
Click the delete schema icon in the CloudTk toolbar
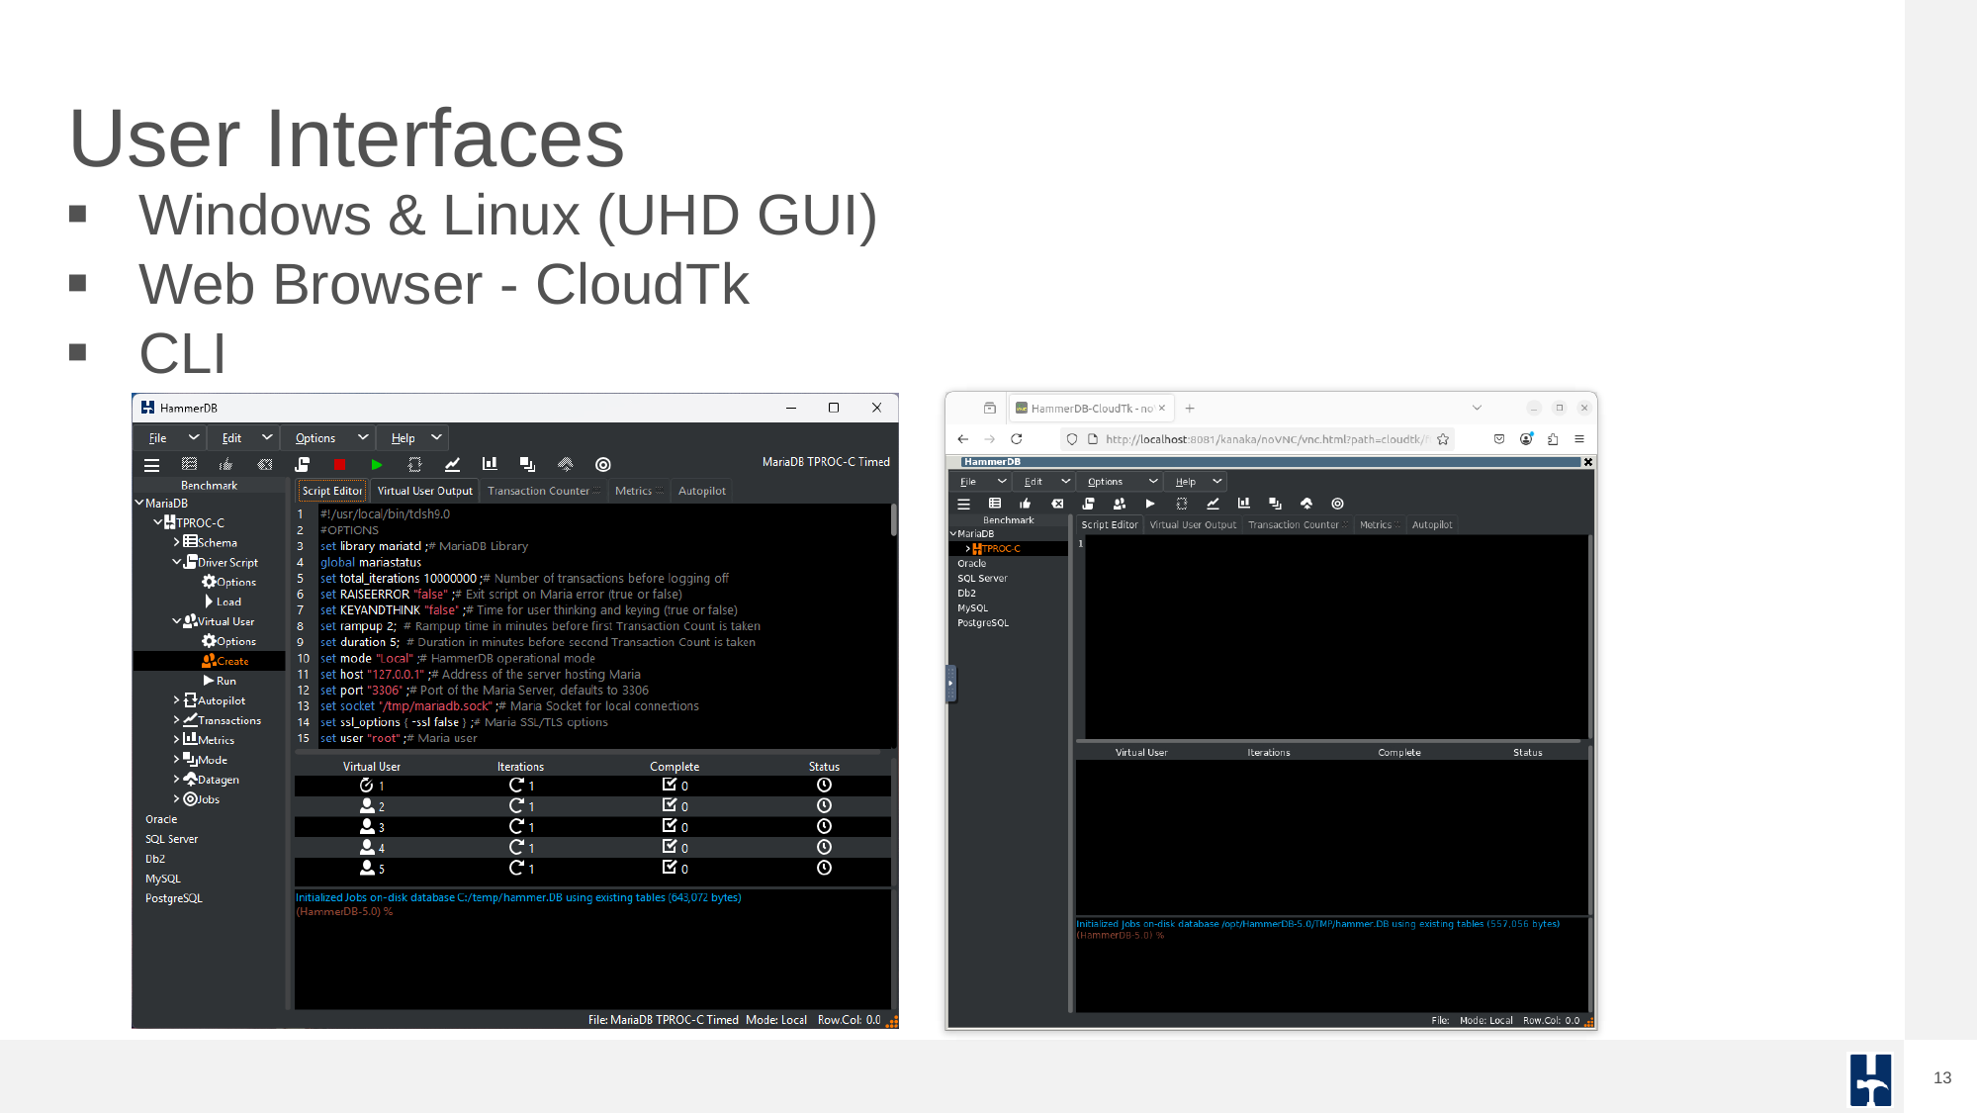coord(1057,504)
